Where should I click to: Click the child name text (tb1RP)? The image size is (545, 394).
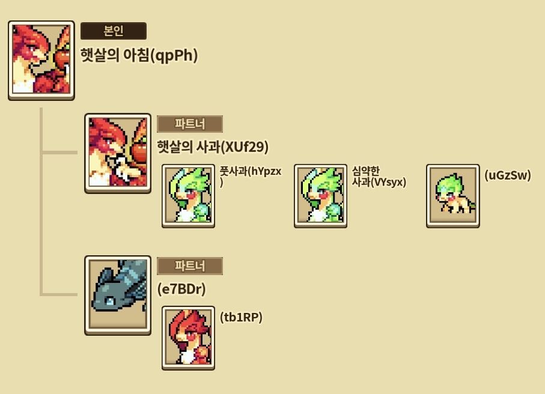point(241,317)
